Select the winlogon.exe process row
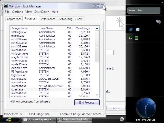The image size is (164, 123). pos(51,54)
